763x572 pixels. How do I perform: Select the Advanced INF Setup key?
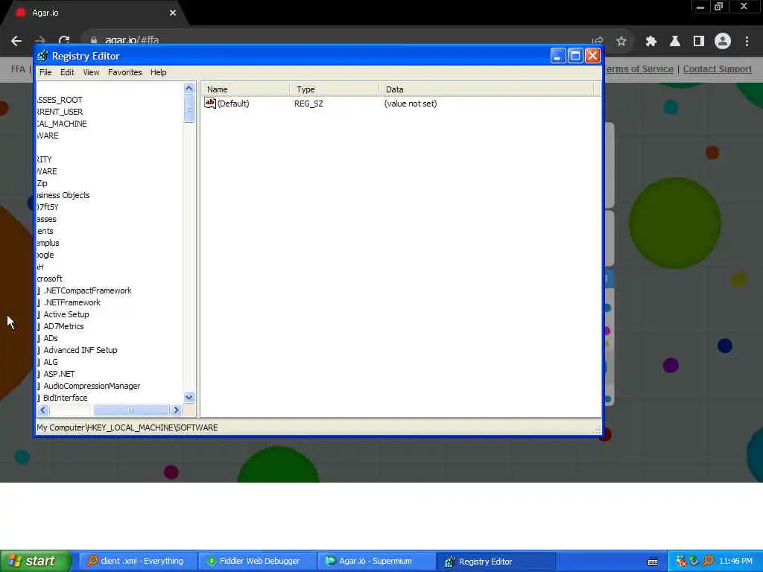(80, 350)
